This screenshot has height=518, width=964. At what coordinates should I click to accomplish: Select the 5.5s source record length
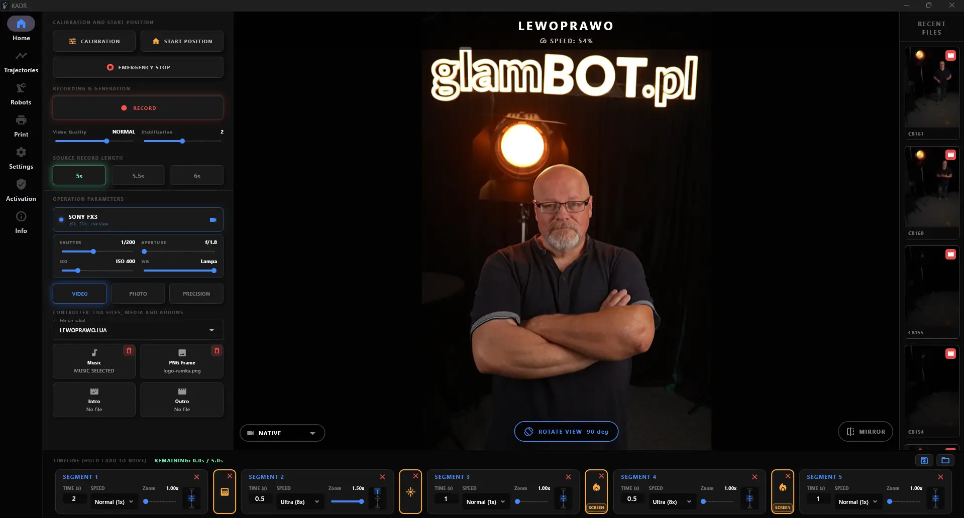(138, 176)
